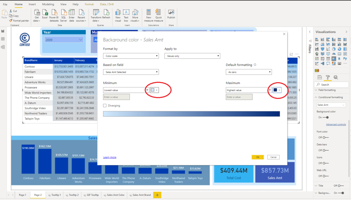Image resolution: width=351 pixels, height=200 pixels.
Task: Click Format painter
Action: point(19,20)
